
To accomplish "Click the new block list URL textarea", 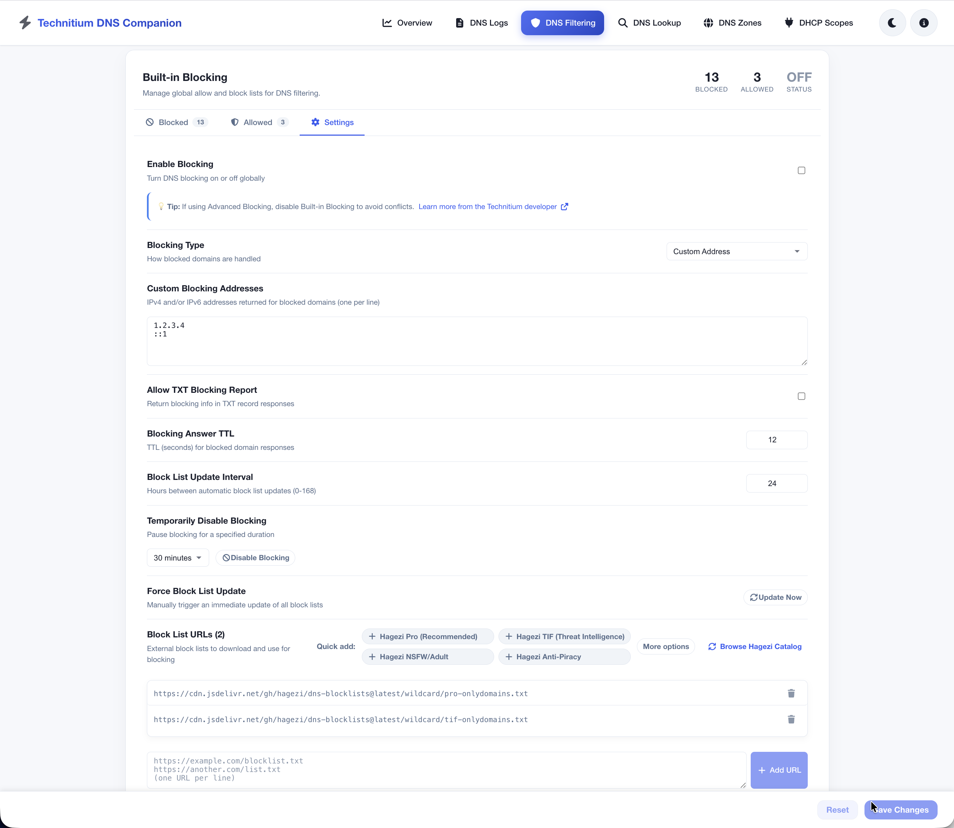I will coord(444,769).
